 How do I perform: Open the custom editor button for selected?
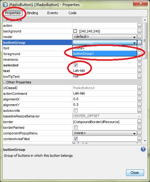coord(139,65)
